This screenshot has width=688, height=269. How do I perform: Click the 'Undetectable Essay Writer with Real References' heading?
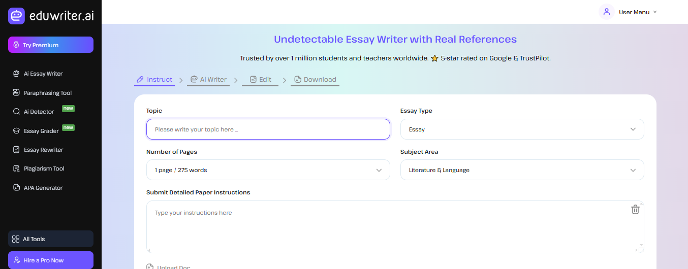[x=395, y=39]
